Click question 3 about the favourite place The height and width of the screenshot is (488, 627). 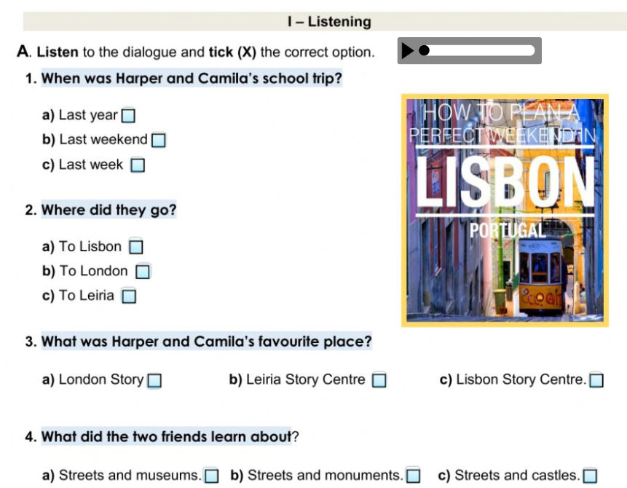click(x=207, y=341)
